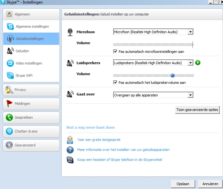Screen dimensions: 223x189
Task: Click the Privacy keys icon
Action: click(9, 90)
